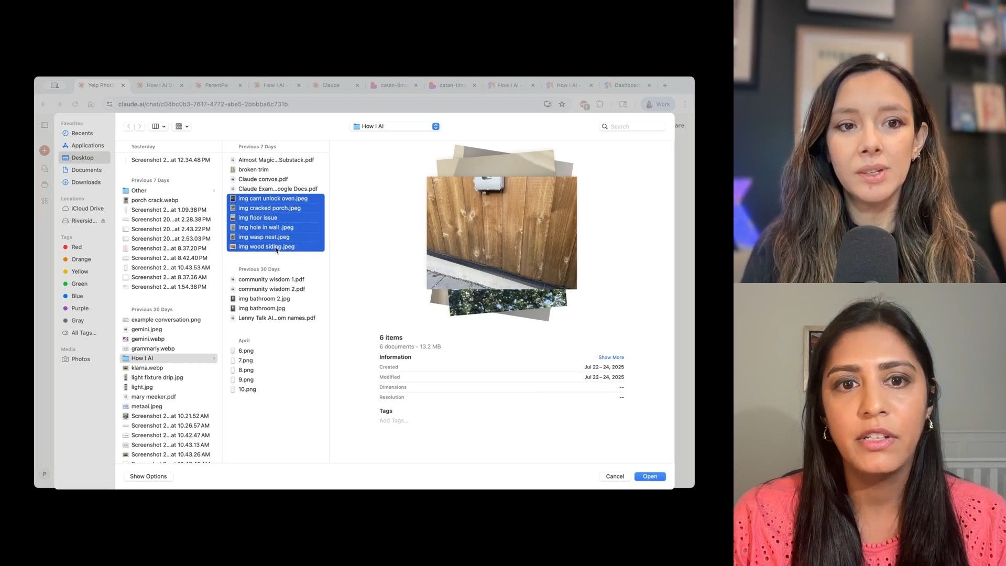Bookmark page with the star icon

[x=562, y=104]
